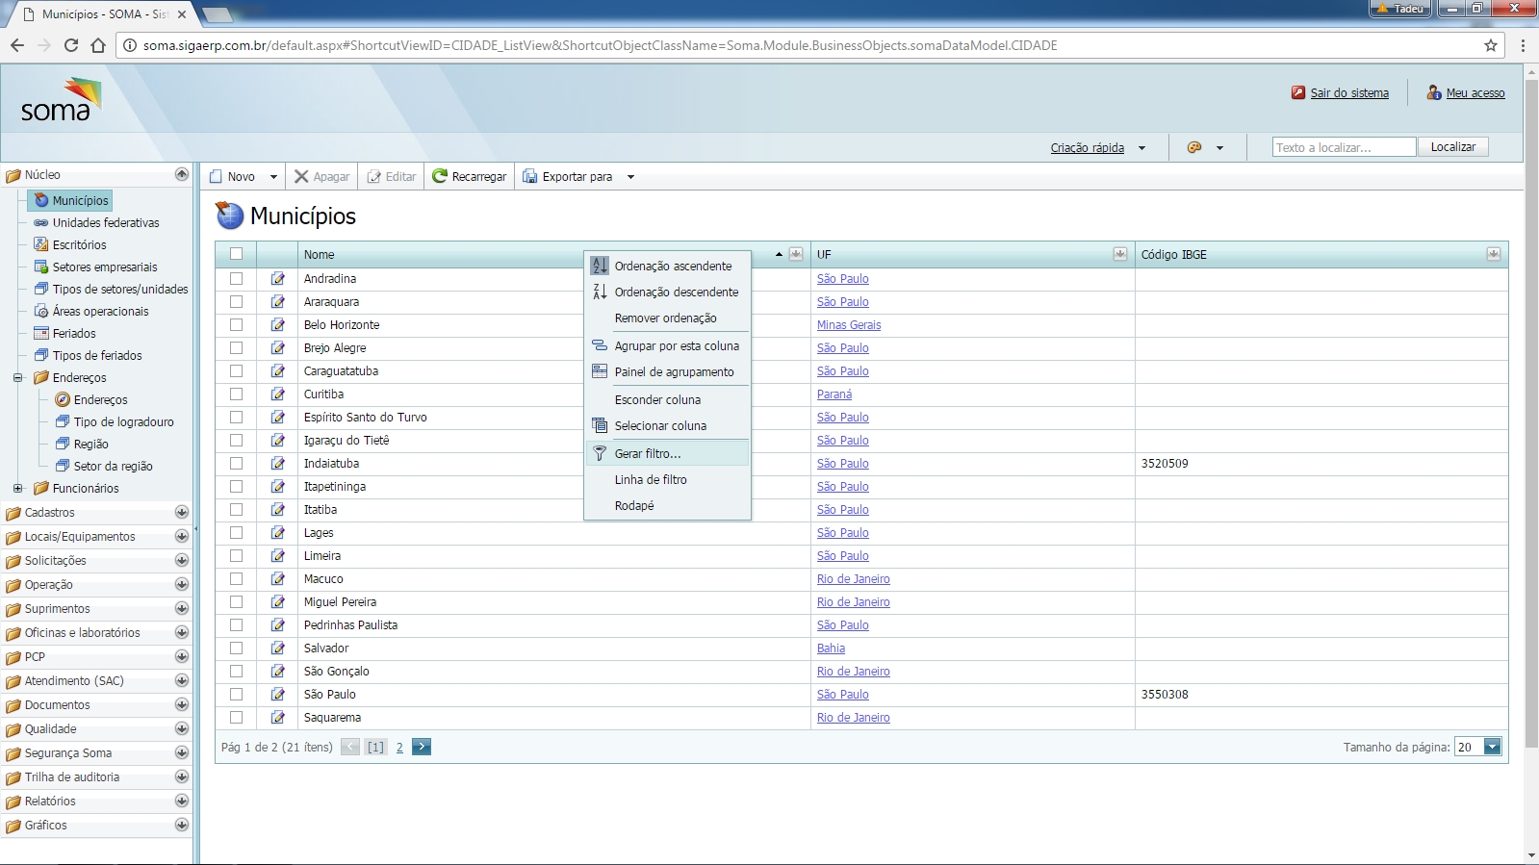Select the Feriados tree item

[74, 333]
